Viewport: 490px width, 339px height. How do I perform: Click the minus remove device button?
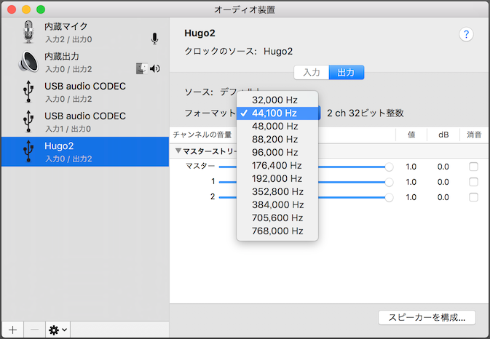pos(34,330)
